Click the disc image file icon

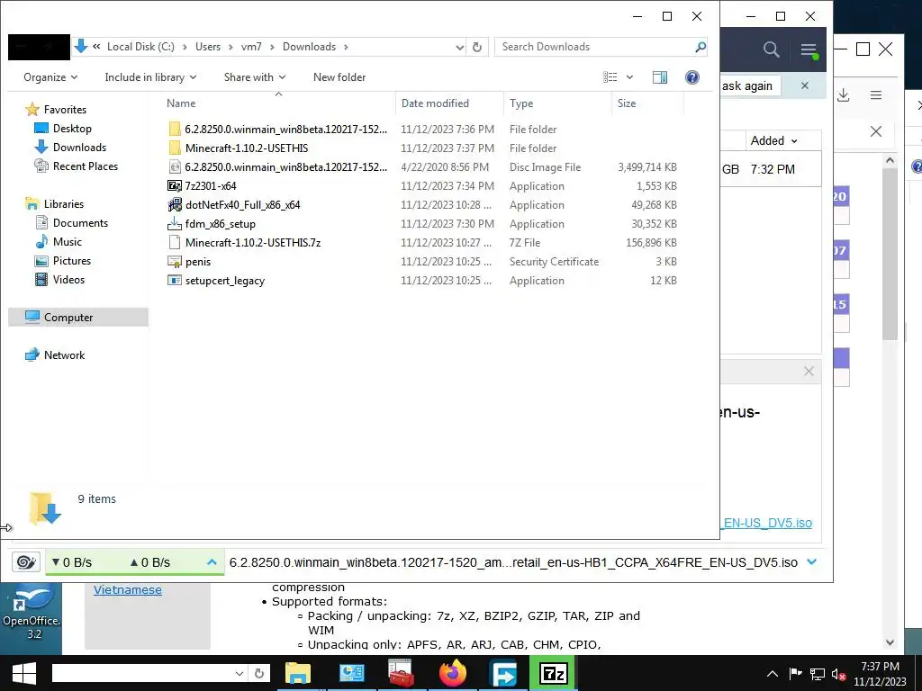(x=175, y=166)
